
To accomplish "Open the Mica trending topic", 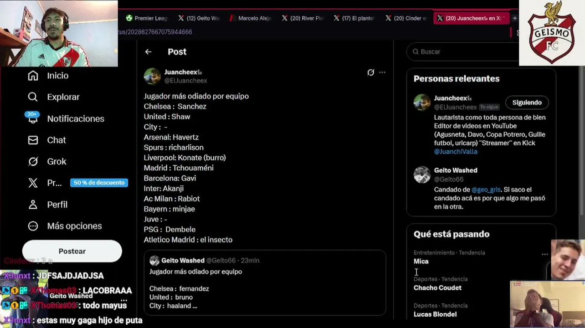I will pos(421,261).
